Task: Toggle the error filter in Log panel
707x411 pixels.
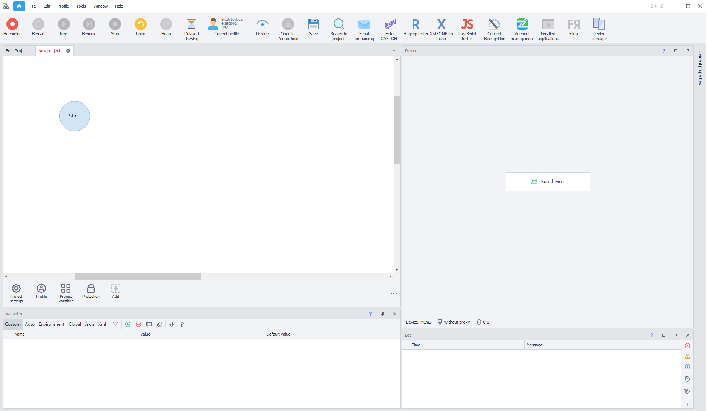Action: point(687,346)
